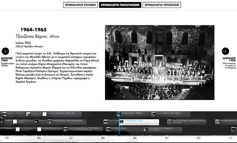Open the Μπάρτοκ entry thumbnail icon
237x143 pixels.
146,129
